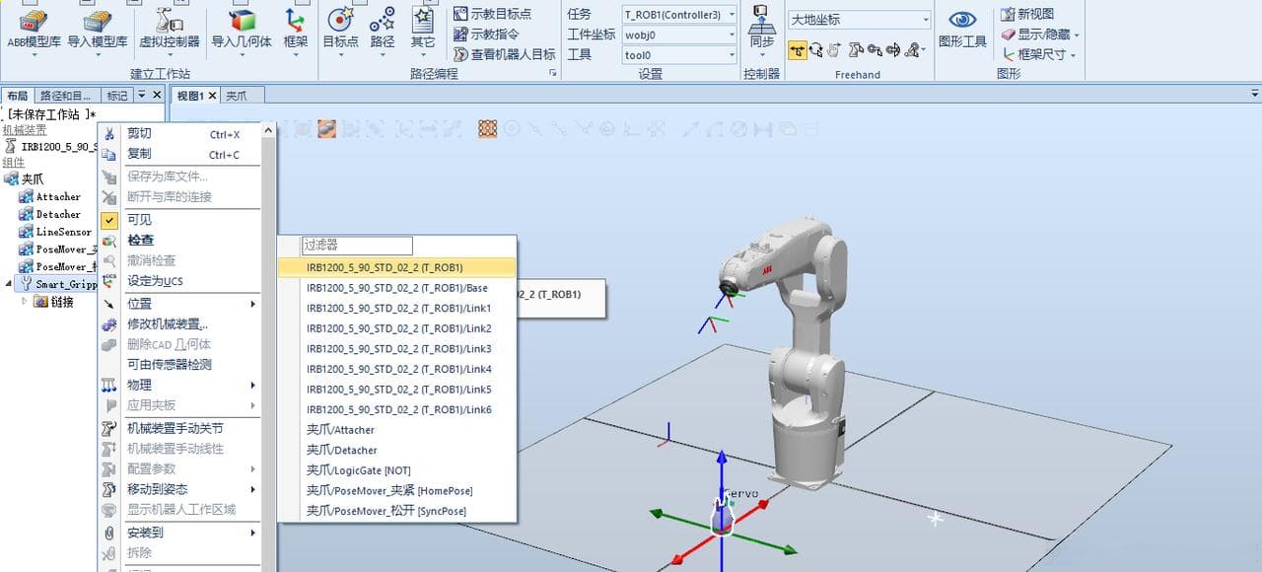The height and width of the screenshot is (572, 1262).
Task: Expand the 链接 links folder
Action: pos(26,302)
